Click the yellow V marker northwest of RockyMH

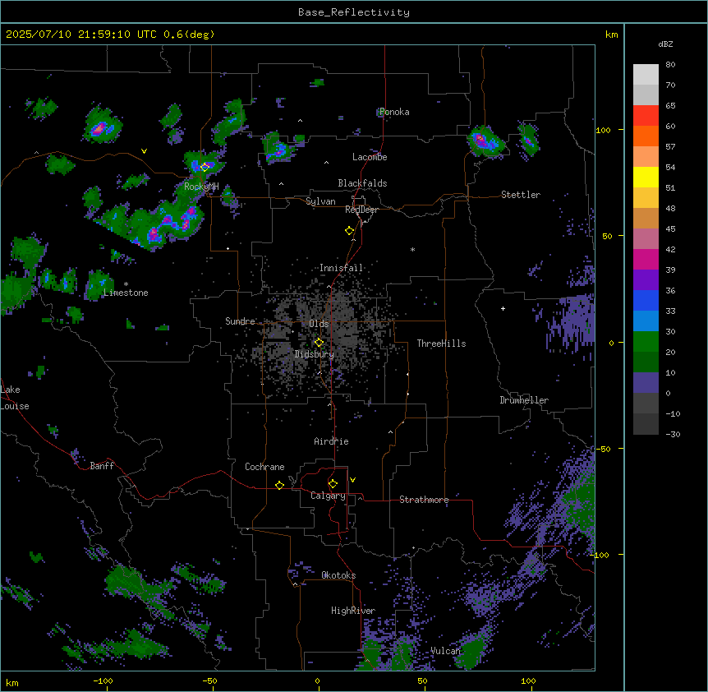click(144, 151)
